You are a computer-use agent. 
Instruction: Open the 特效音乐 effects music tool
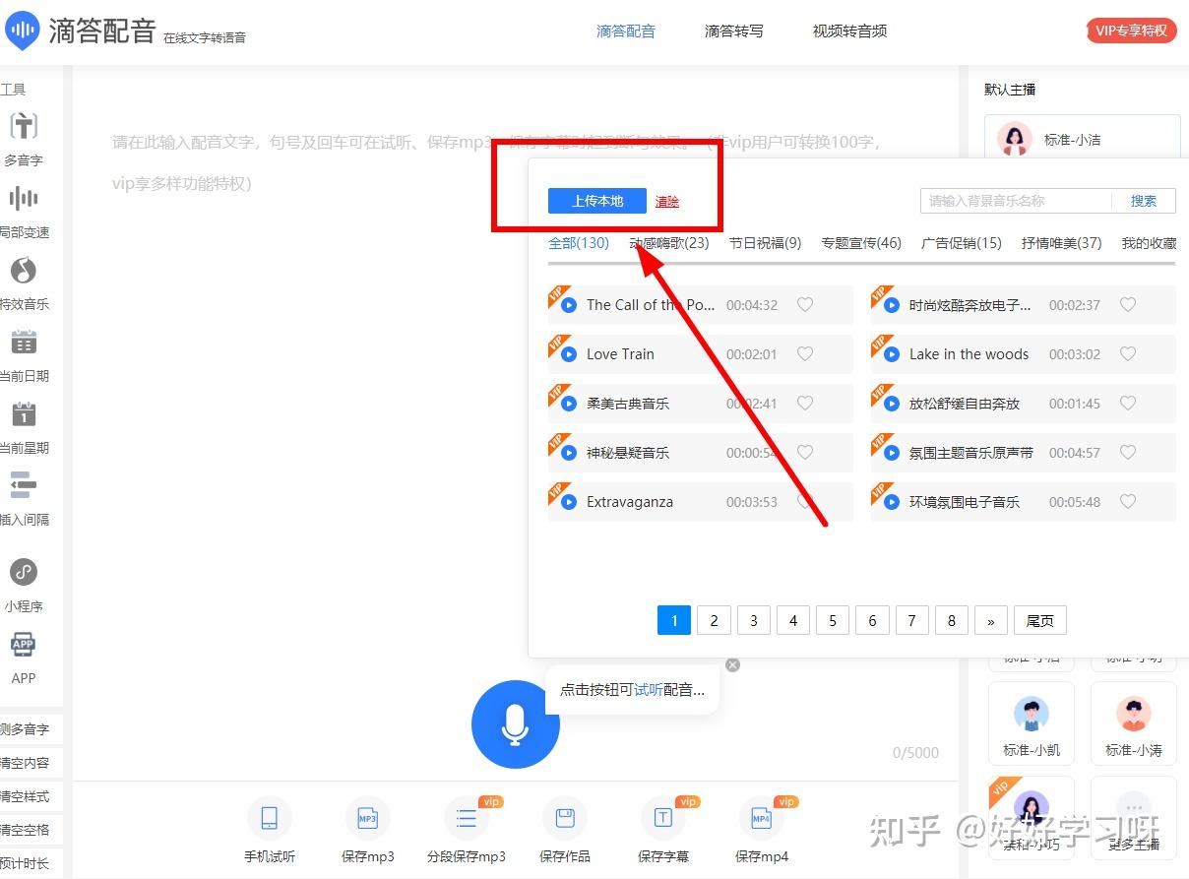(24, 270)
